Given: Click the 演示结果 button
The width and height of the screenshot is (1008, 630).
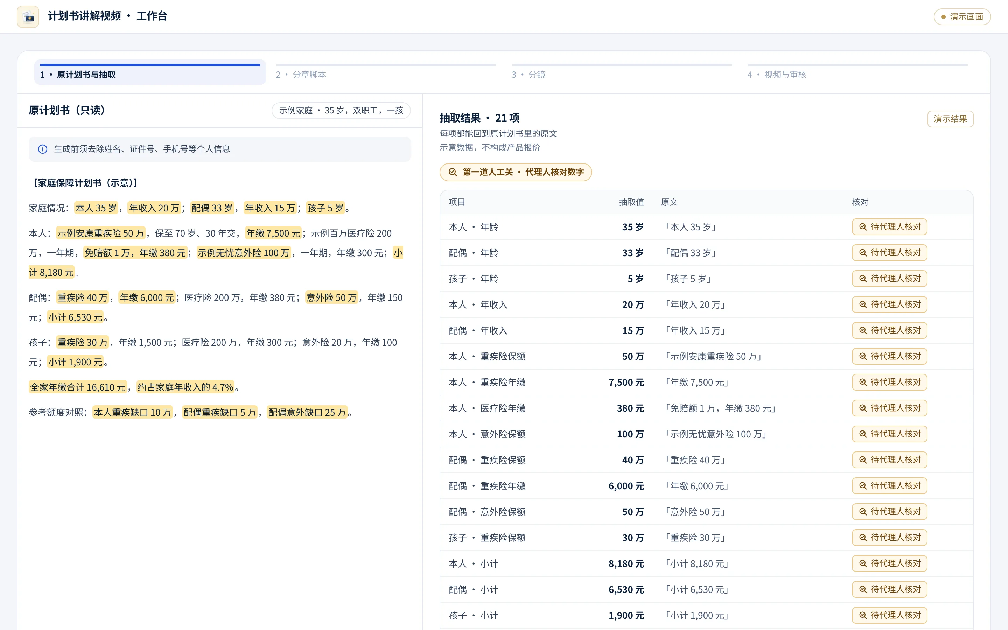Looking at the screenshot, I should 950,119.
